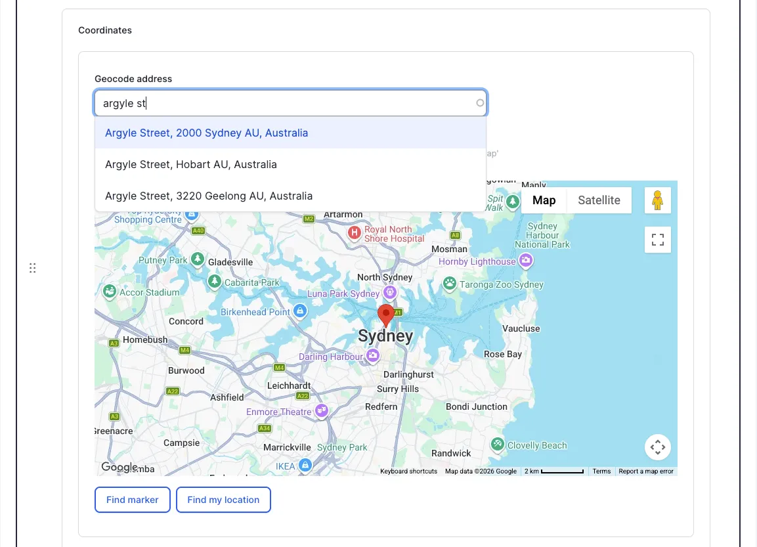The image size is (757, 547).
Task: Click the Gladesville map label
Action: (x=230, y=262)
